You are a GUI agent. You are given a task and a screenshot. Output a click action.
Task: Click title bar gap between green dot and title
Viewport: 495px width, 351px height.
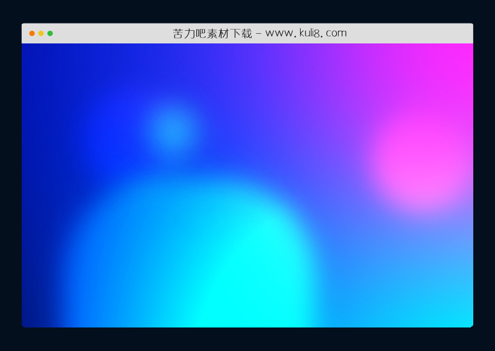click(x=109, y=34)
